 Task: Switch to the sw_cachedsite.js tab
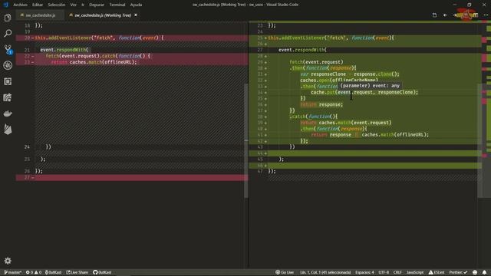tap(40, 15)
